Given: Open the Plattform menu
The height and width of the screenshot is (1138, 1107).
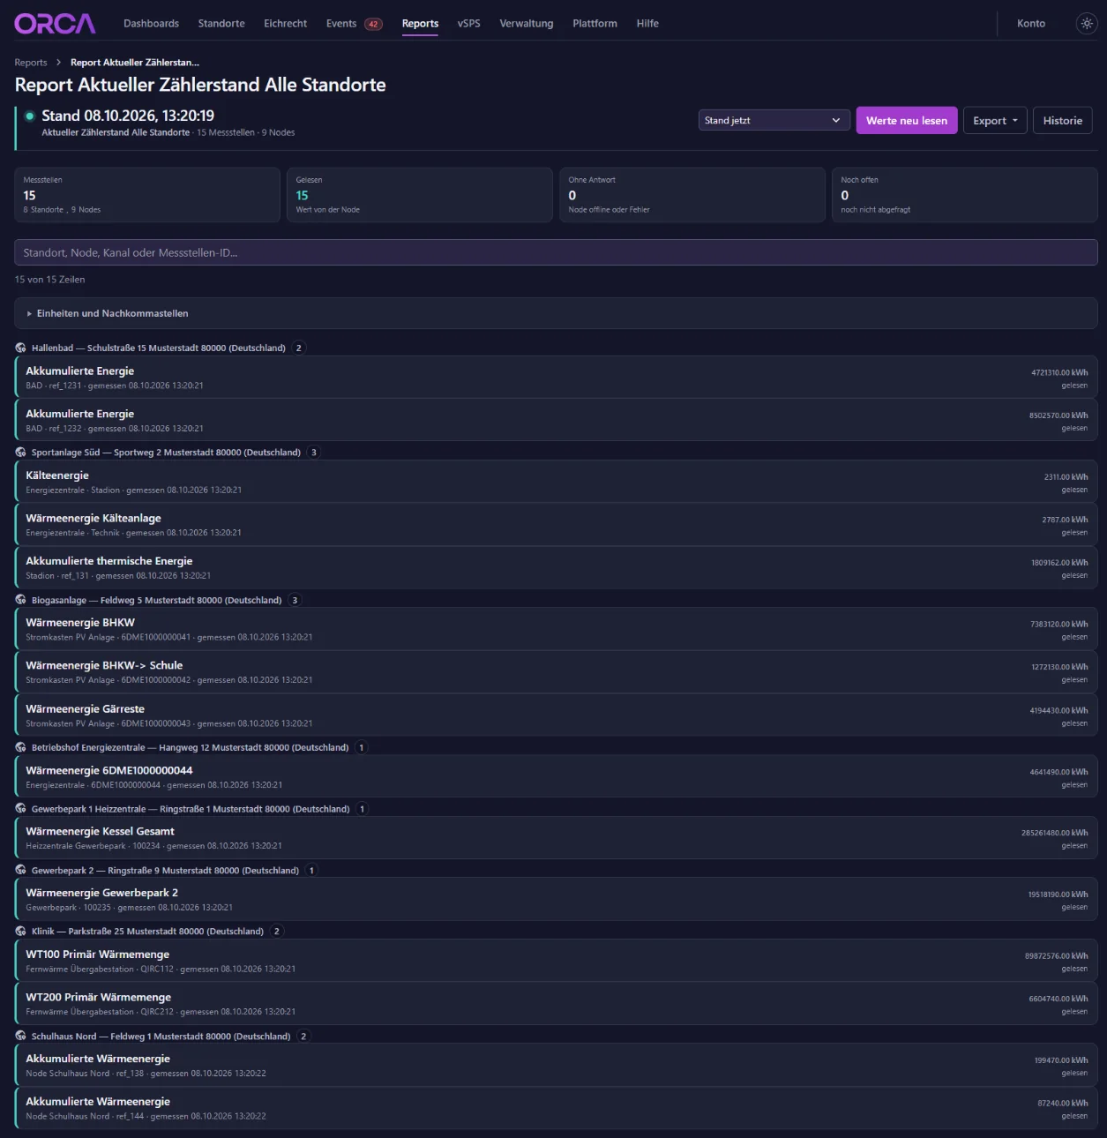Looking at the screenshot, I should pyautogui.click(x=595, y=24).
